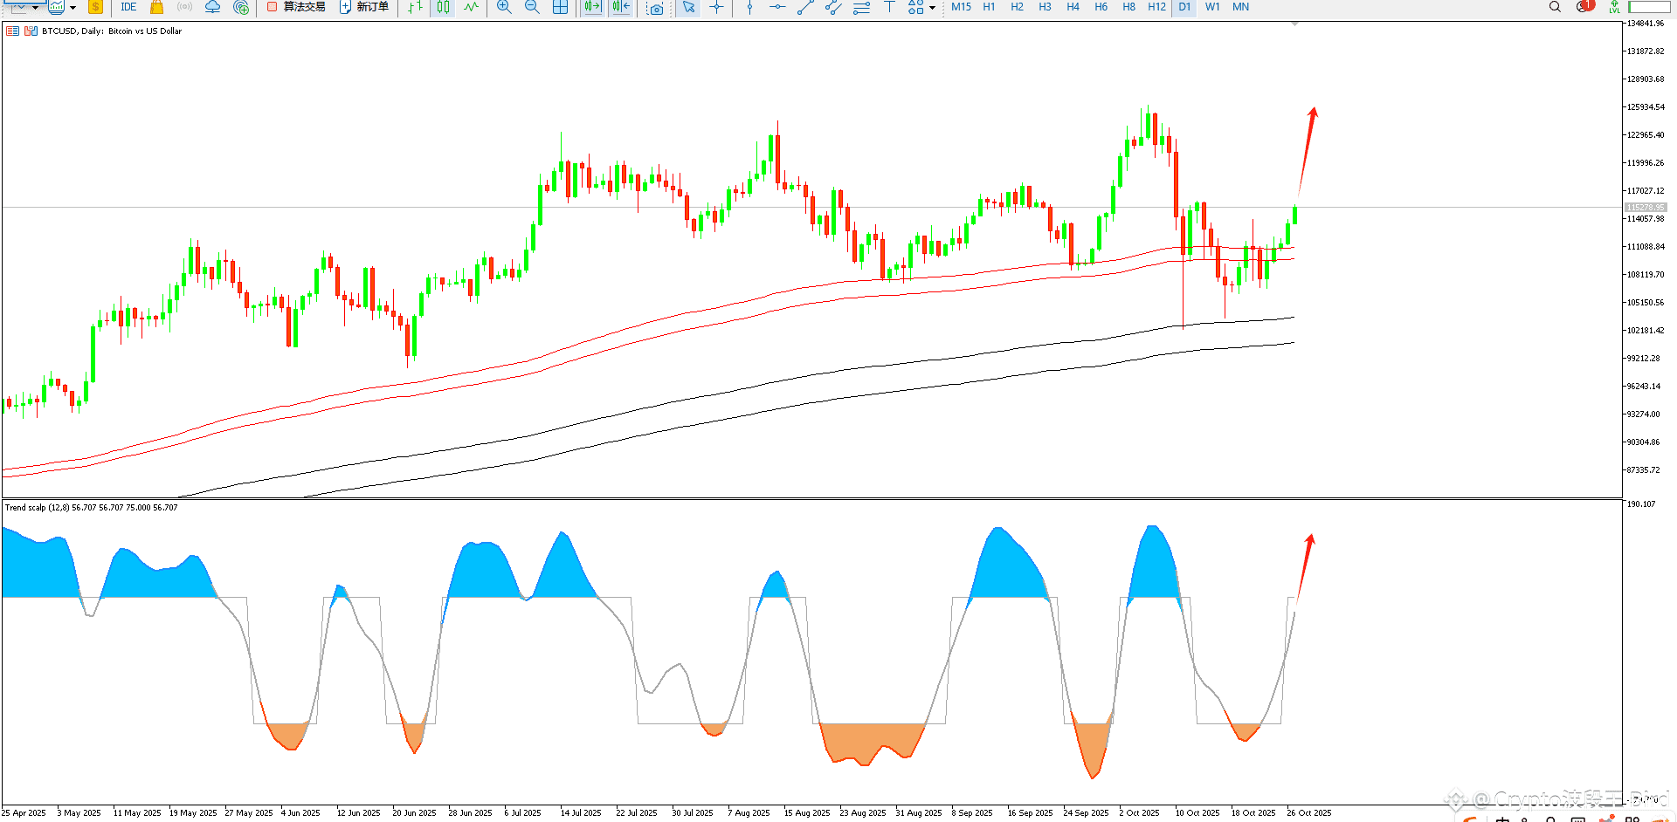Open the Market shopping bag icon

pyautogui.click(x=157, y=7)
